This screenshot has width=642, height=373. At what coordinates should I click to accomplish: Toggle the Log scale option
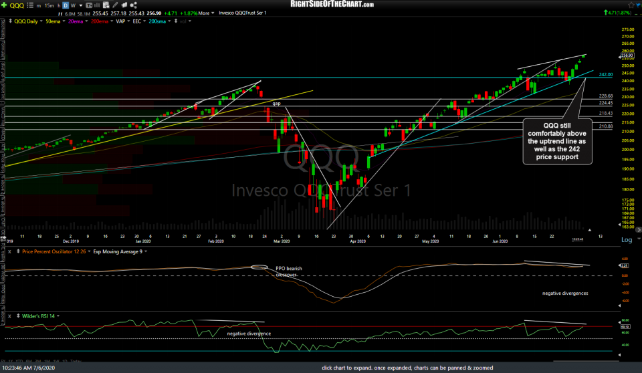click(x=627, y=240)
